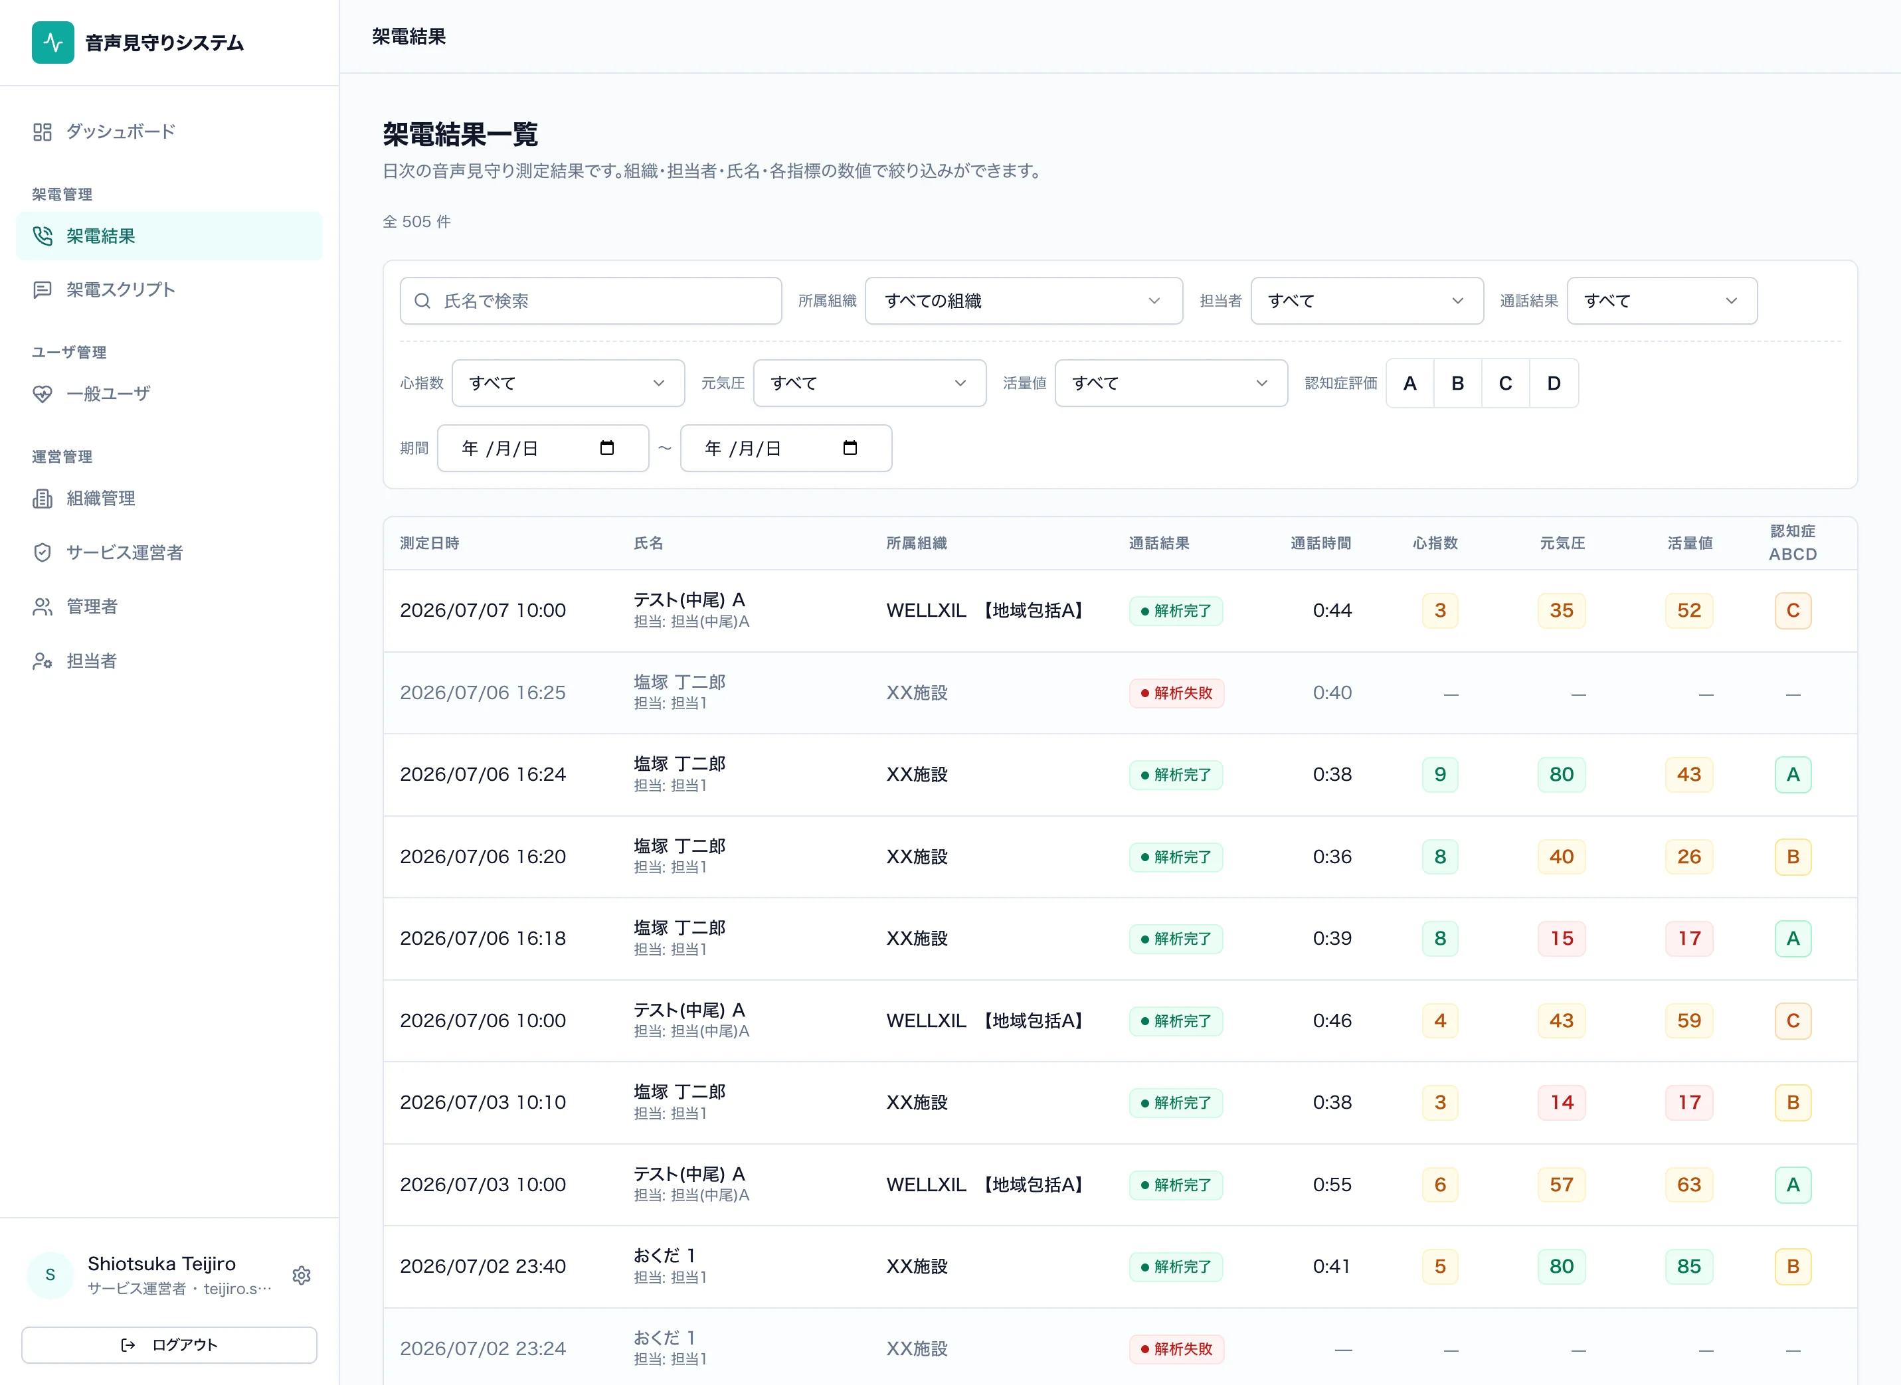
Task: Toggle dementia rating filter A
Action: (1410, 383)
